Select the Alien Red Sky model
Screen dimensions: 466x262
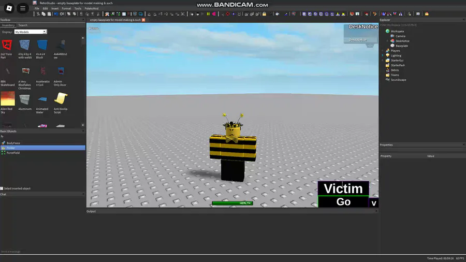7,103
